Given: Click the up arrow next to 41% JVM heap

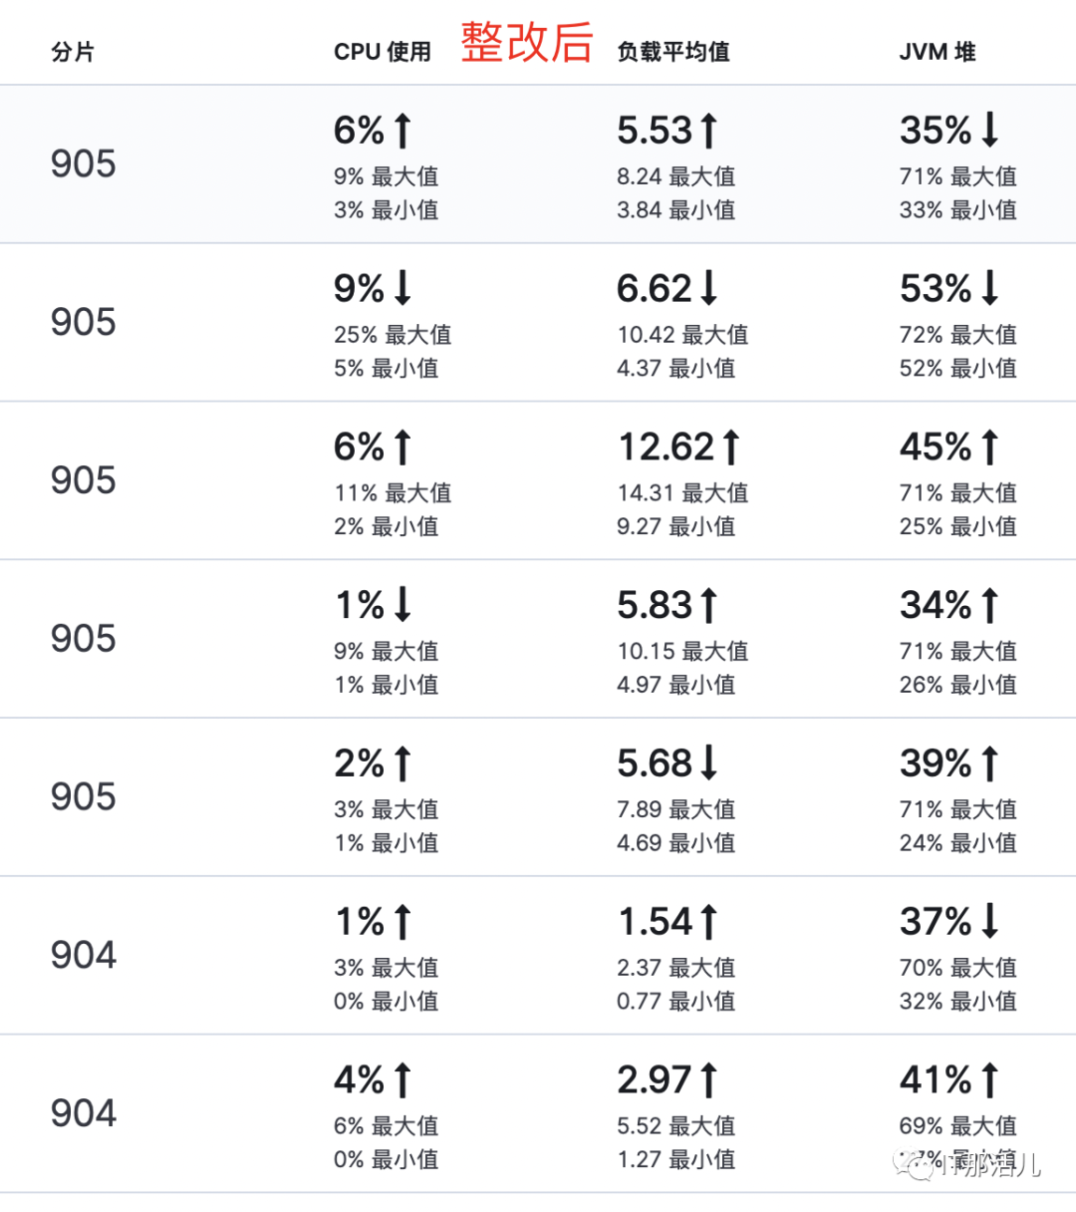Looking at the screenshot, I should [989, 1080].
